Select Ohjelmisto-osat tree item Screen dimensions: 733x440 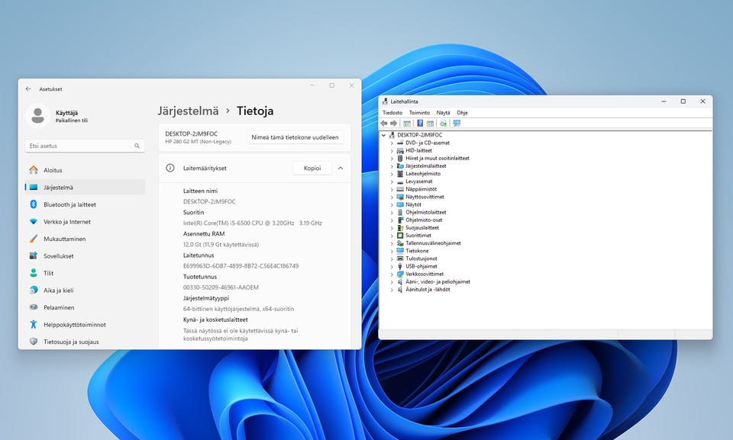click(x=424, y=220)
